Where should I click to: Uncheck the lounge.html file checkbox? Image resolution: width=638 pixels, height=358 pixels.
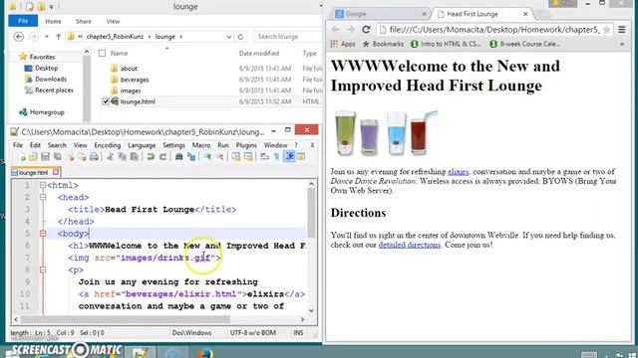point(106,101)
